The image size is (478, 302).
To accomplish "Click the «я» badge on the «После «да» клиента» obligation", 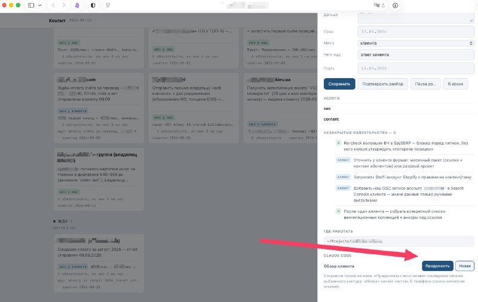I will point(338,211).
